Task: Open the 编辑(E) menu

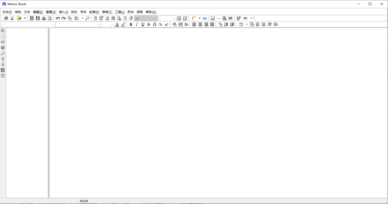Action: coord(38,12)
